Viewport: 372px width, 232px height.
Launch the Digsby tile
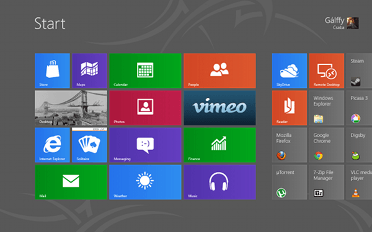[x=359, y=145]
